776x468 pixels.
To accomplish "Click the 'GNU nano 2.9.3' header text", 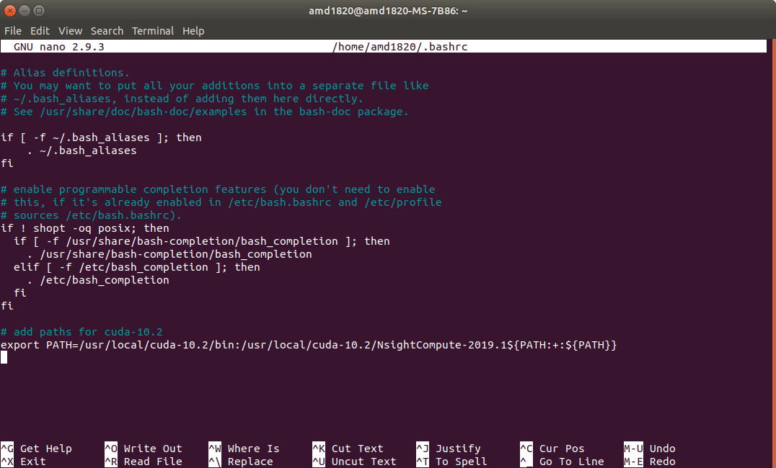I will point(59,47).
